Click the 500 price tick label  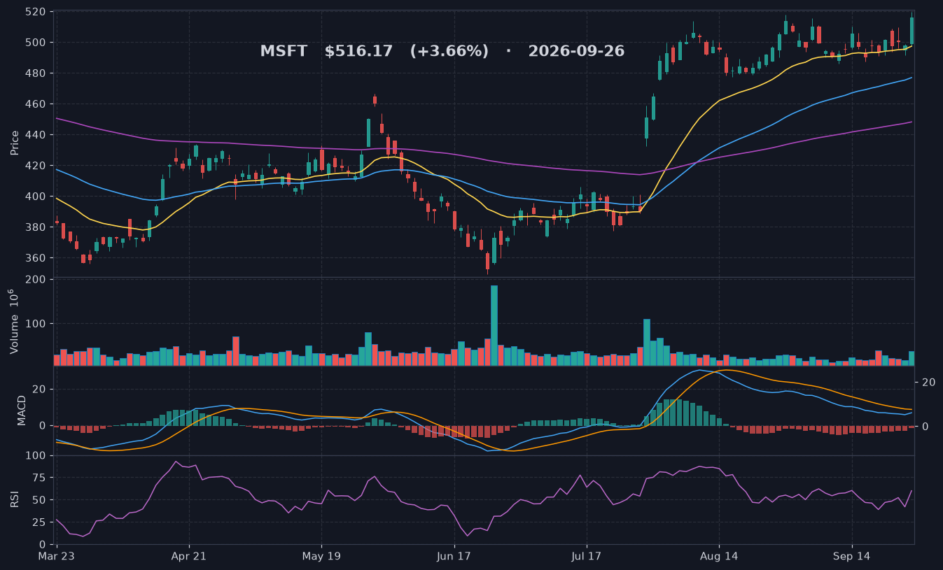point(35,43)
